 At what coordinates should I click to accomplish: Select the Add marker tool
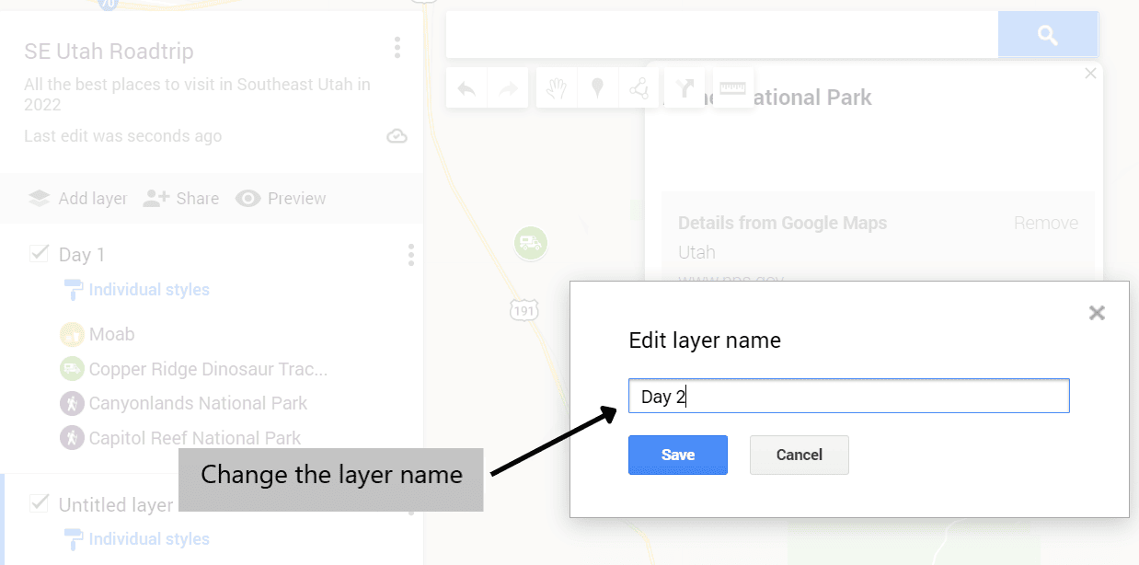click(597, 87)
